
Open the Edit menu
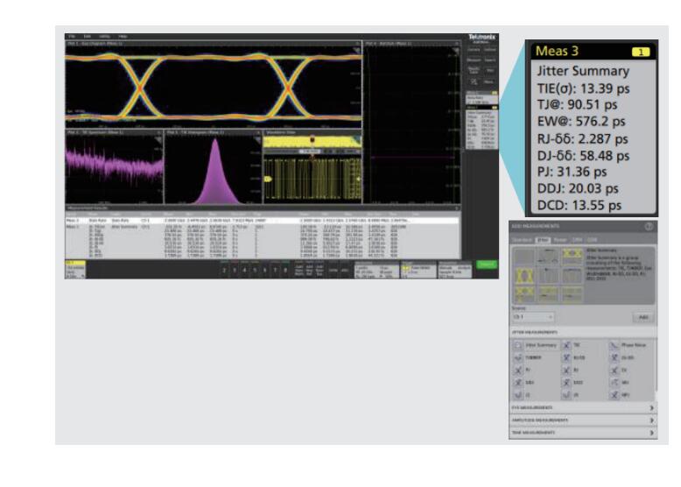click(87, 37)
